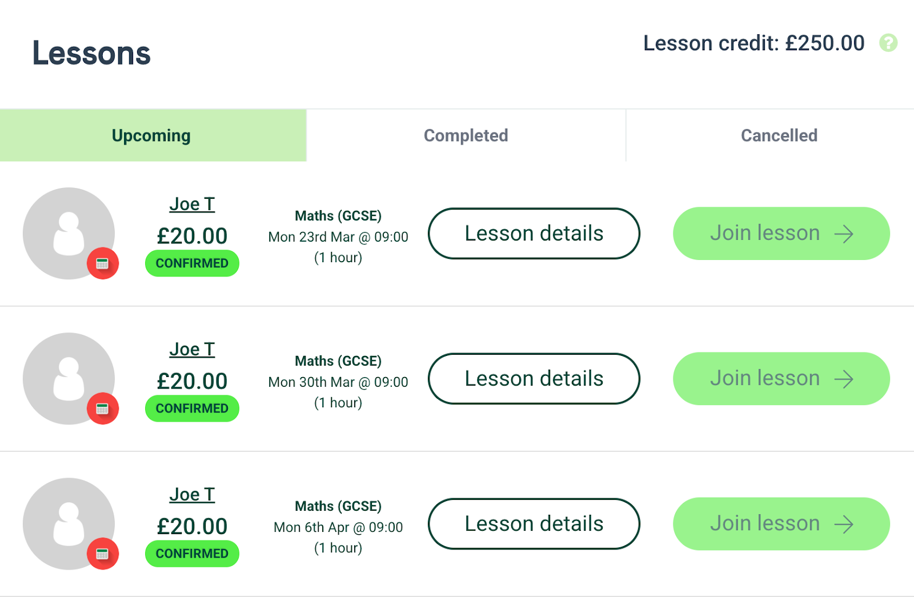
Task: Click the lesson credit help question icon
Action: coord(888,43)
